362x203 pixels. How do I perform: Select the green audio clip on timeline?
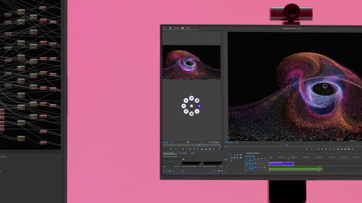tap(296, 168)
